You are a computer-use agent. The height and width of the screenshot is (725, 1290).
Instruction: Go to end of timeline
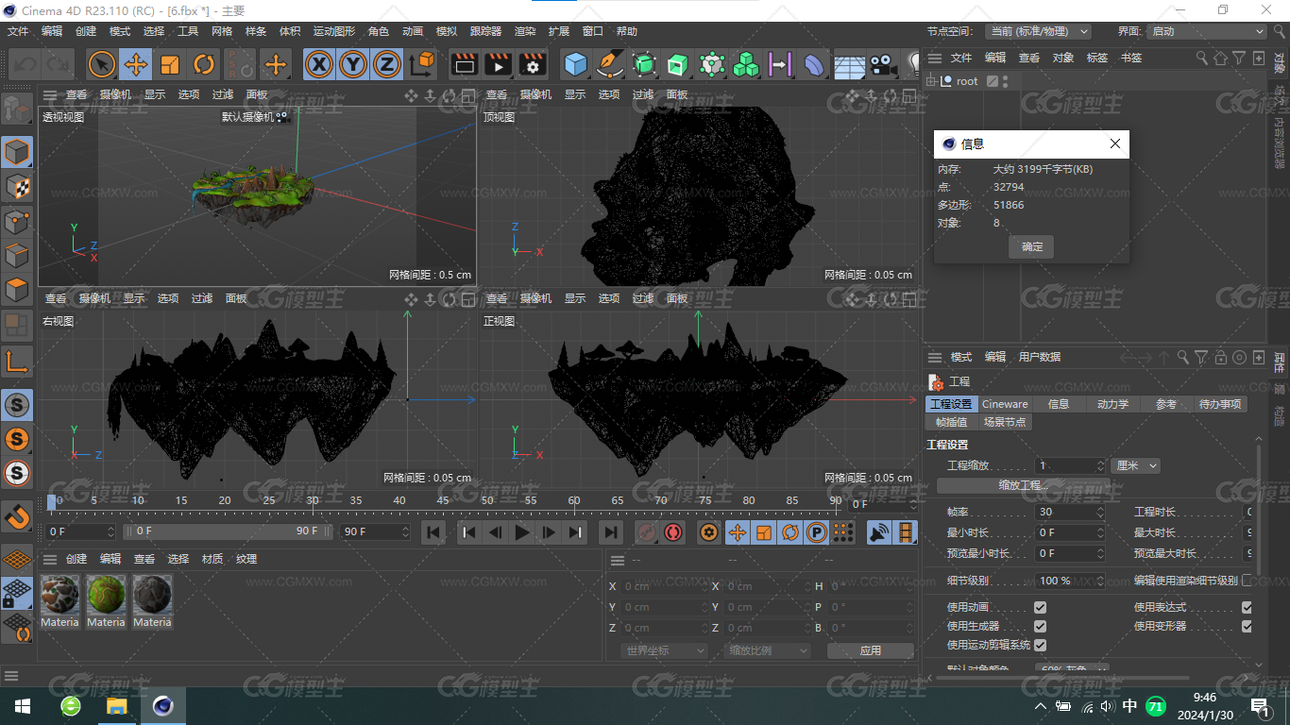[611, 532]
